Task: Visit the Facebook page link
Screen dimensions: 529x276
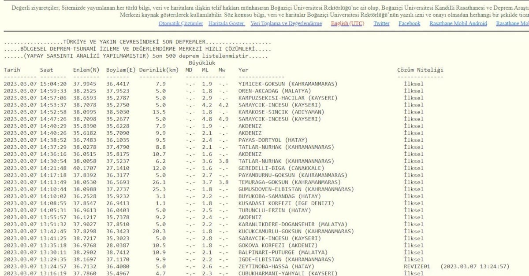Action: (409, 23)
